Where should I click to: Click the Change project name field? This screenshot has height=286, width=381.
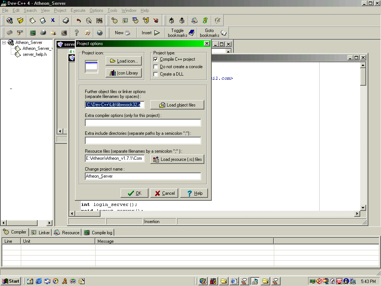[143, 176]
